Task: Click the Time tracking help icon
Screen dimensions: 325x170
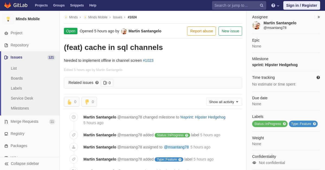Action: (318, 77)
